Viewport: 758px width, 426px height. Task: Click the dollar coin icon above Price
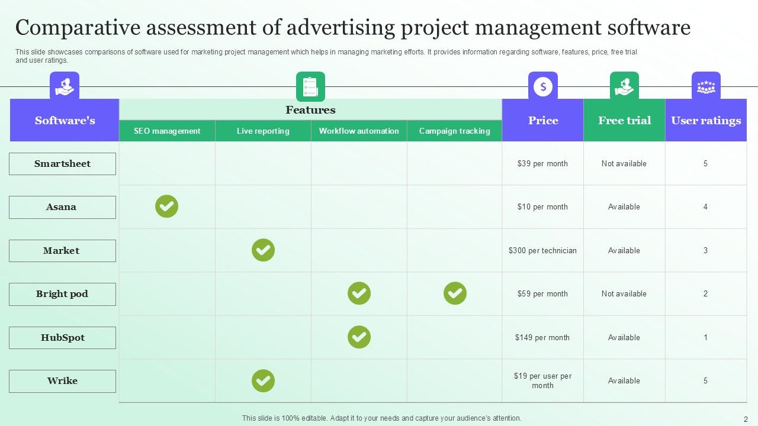click(542, 86)
